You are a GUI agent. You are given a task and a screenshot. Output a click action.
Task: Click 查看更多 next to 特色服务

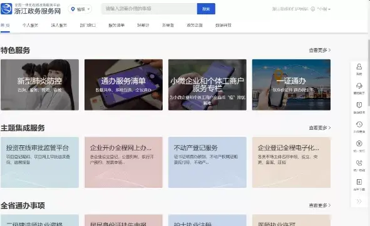tap(320, 50)
